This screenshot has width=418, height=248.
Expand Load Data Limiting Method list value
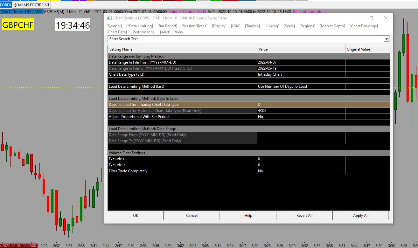[301, 86]
